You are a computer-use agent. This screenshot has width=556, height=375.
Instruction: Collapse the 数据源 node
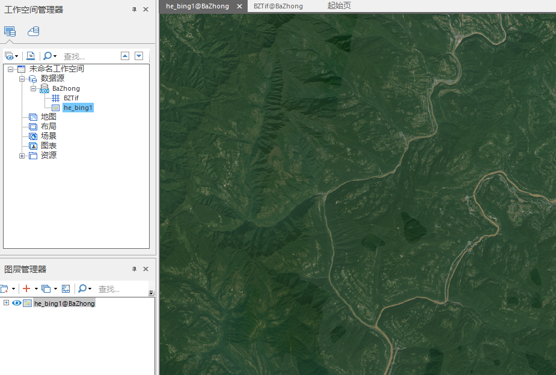coord(22,79)
